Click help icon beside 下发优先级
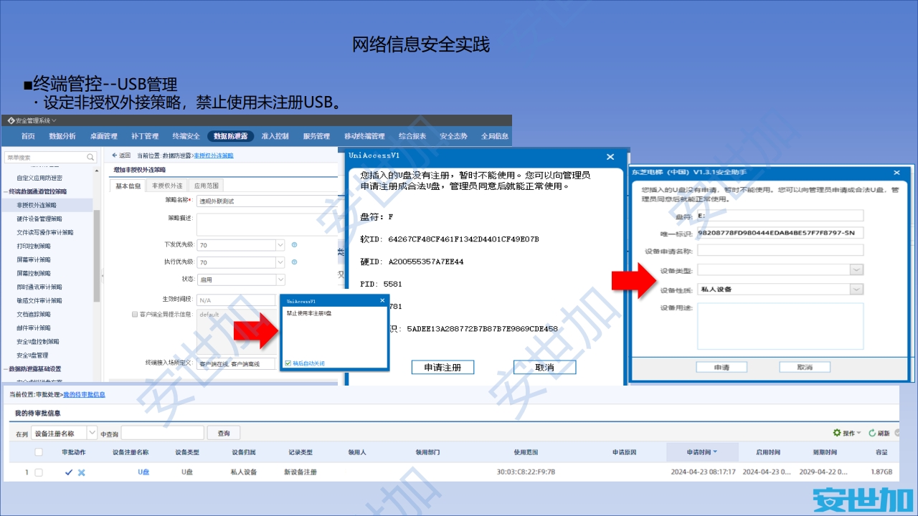Image resolution: width=918 pixels, height=516 pixels. 294,244
